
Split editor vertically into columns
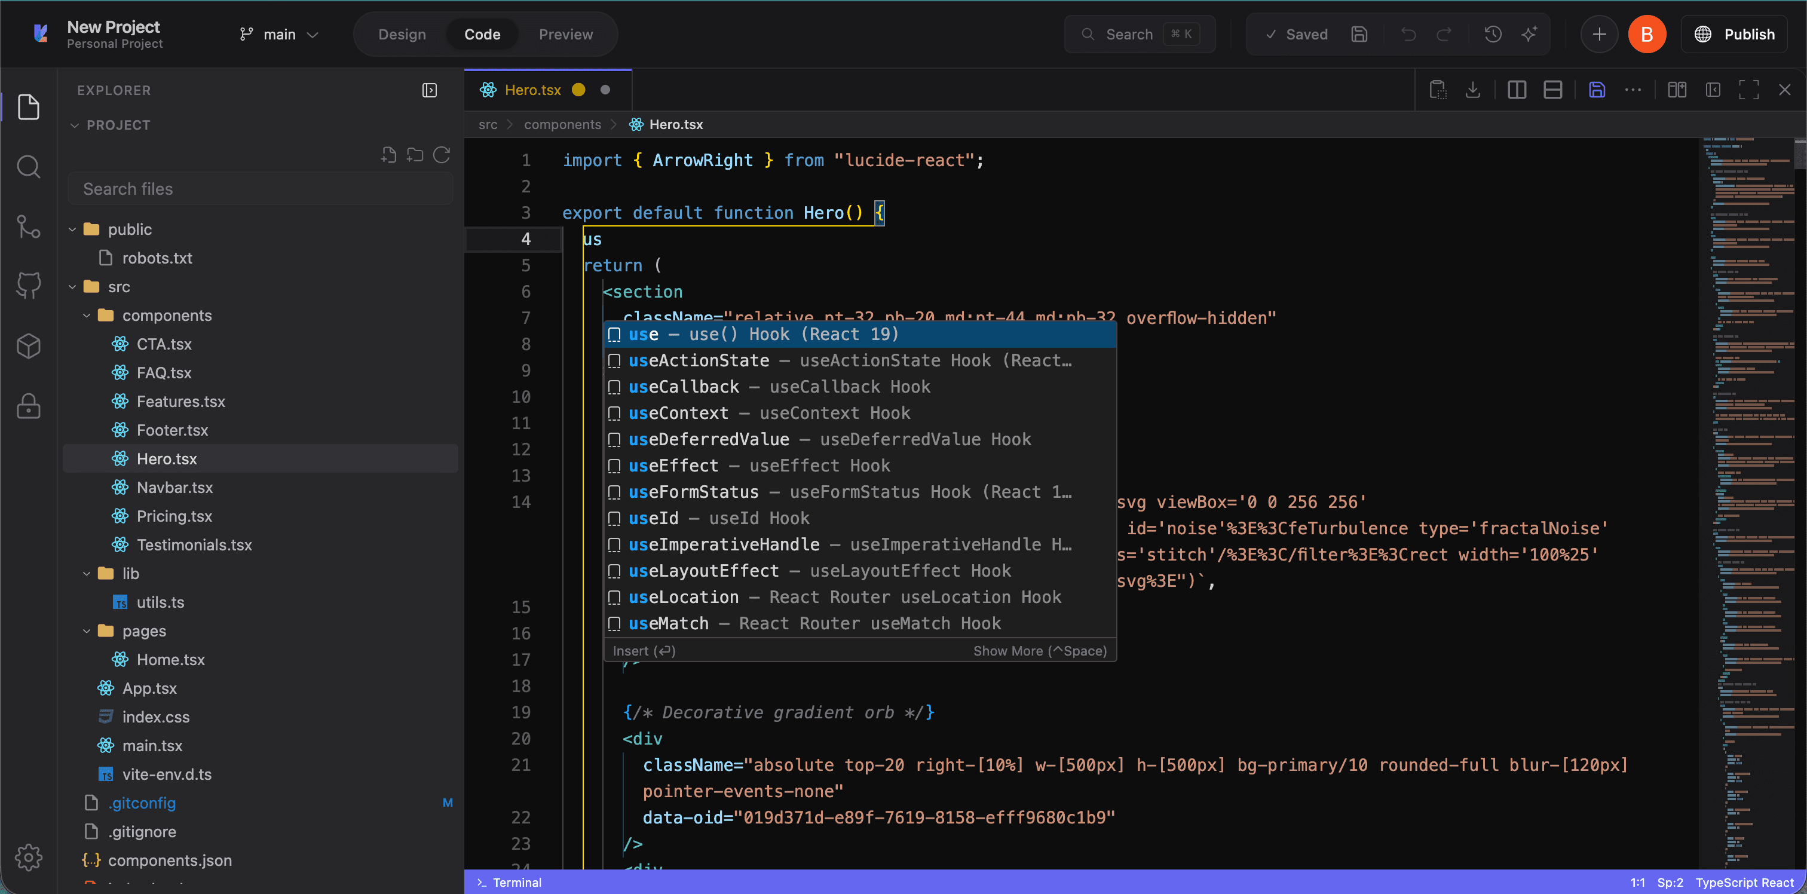pos(1517,90)
